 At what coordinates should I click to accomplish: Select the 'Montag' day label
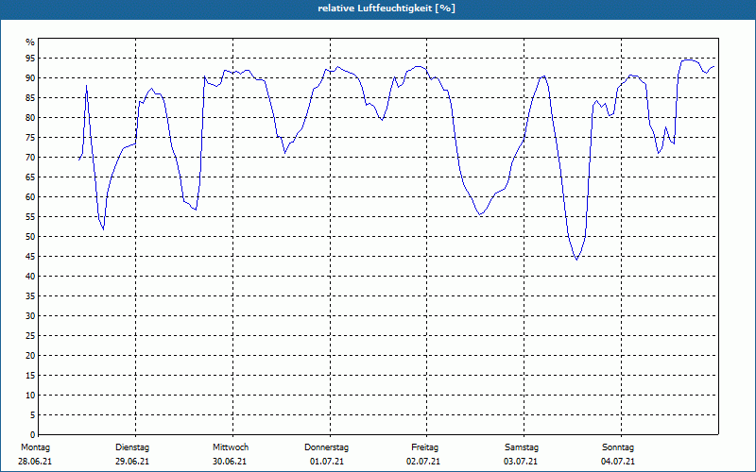(x=35, y=447)
